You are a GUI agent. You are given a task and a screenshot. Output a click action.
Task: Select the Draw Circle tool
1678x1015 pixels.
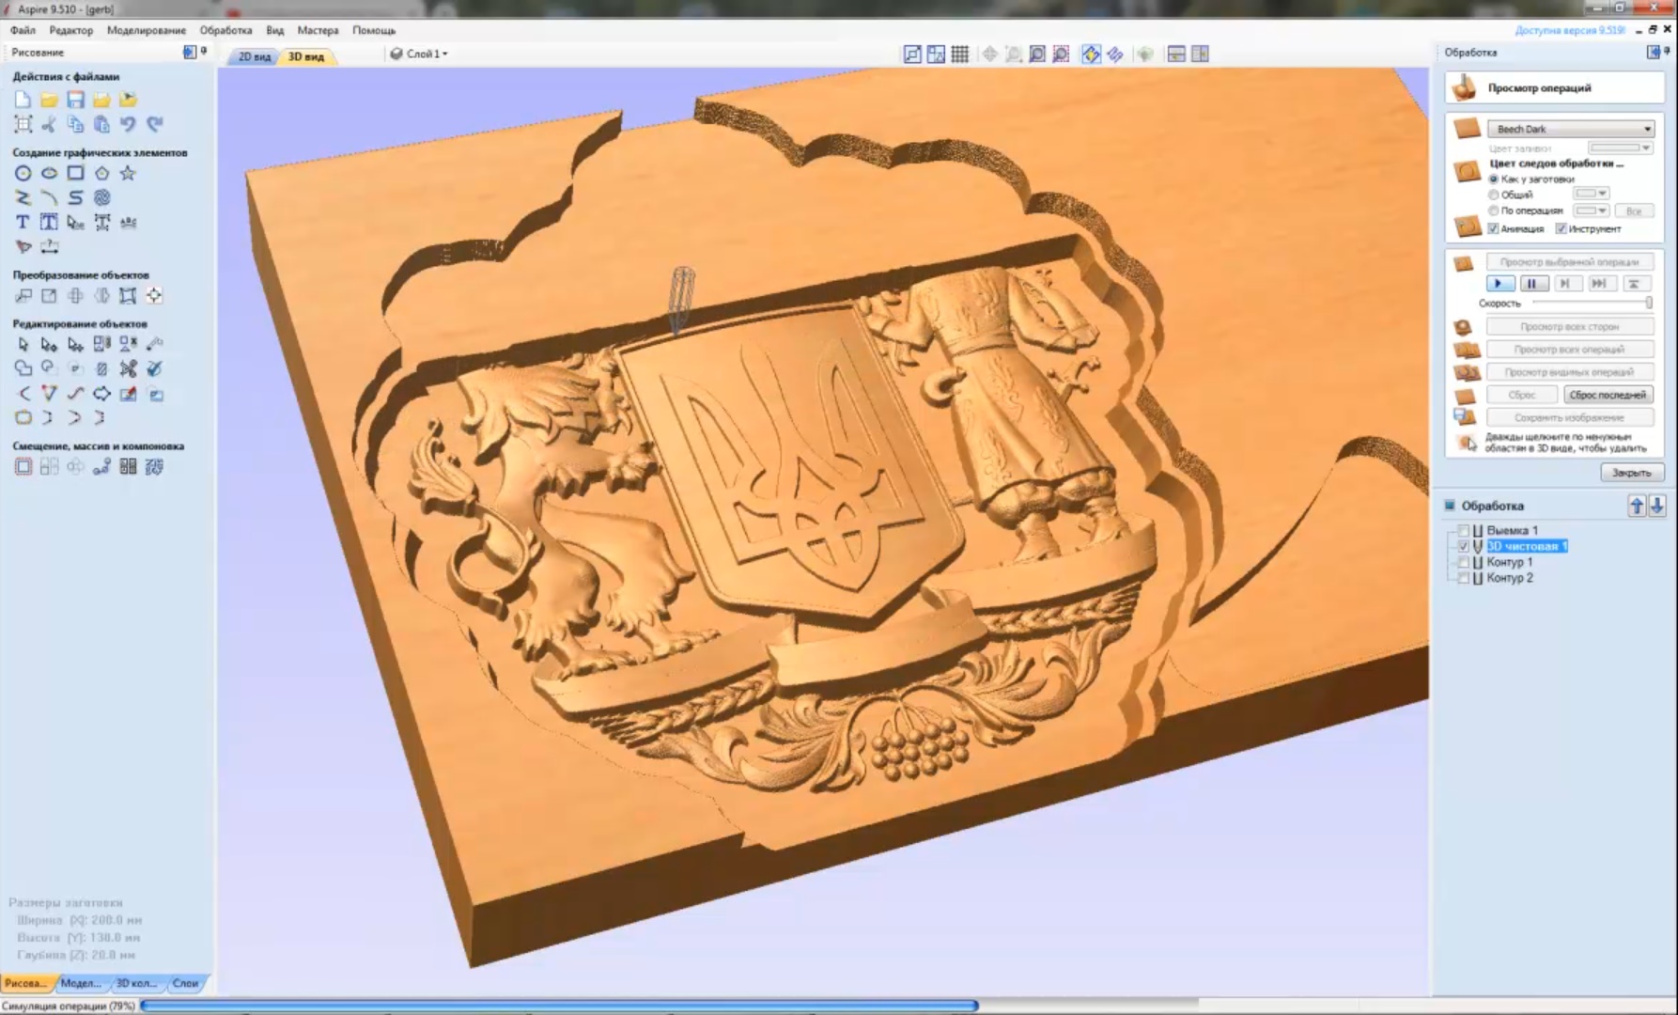point(23,173)
